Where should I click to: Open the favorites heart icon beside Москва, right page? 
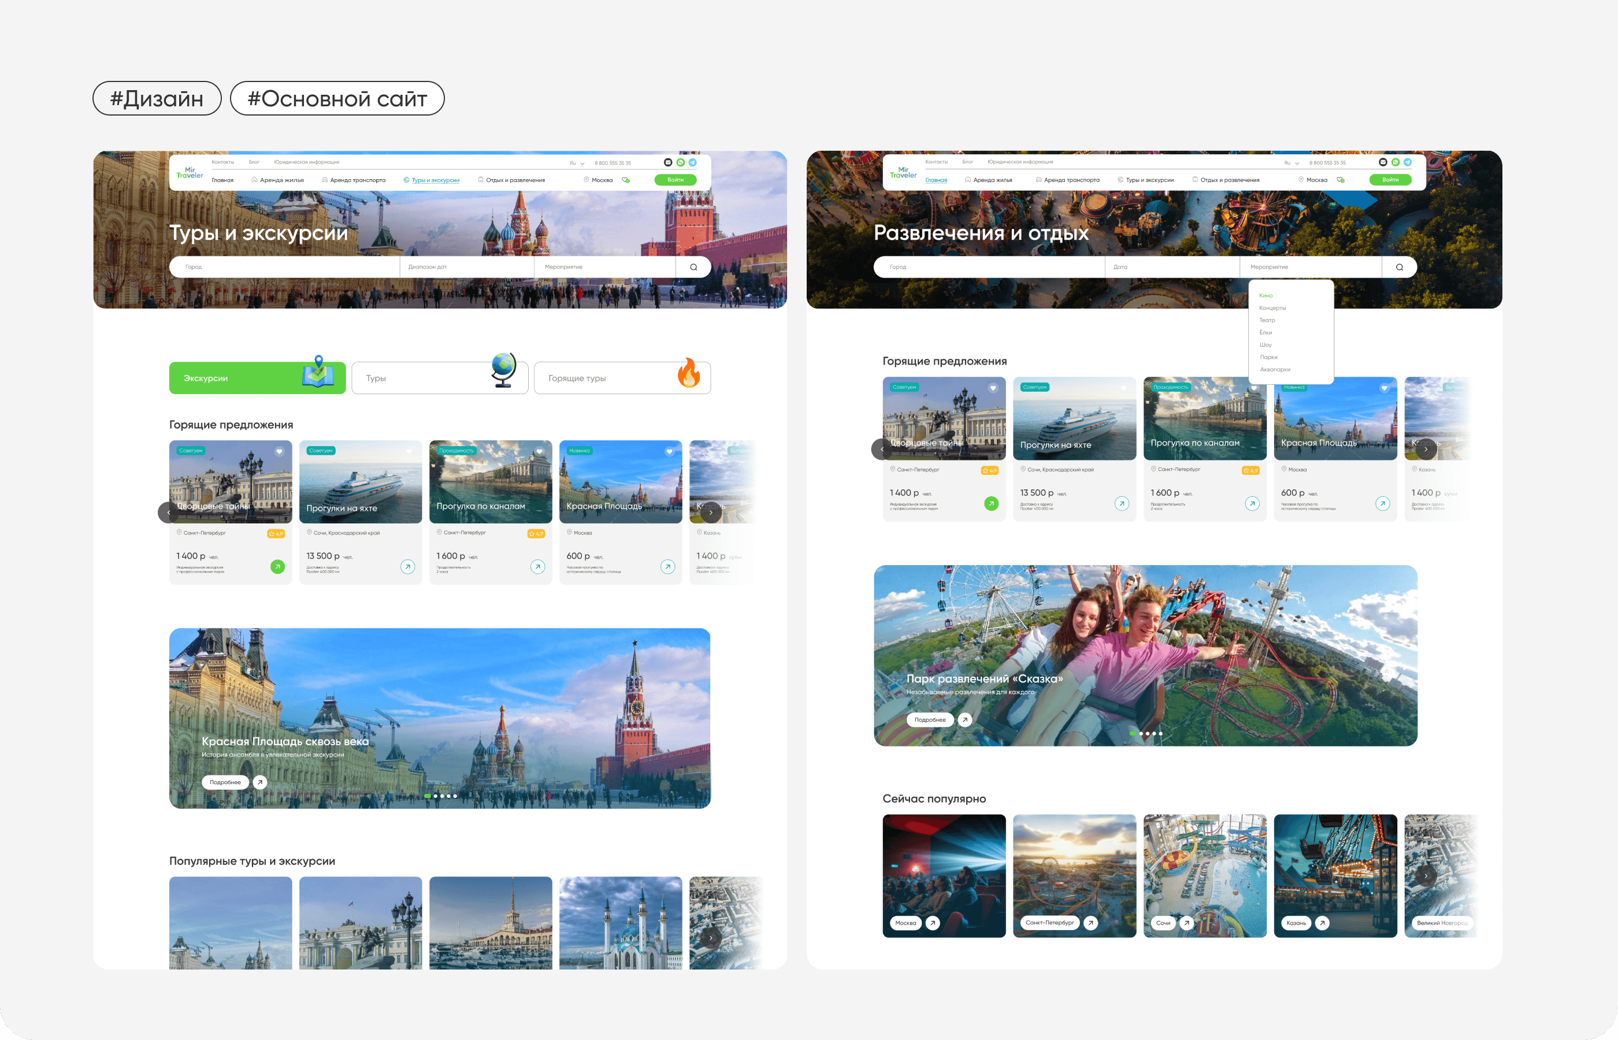coord(1341,180)
